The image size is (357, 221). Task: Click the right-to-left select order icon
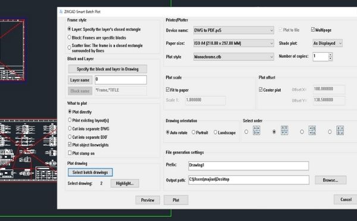[312, 130]
